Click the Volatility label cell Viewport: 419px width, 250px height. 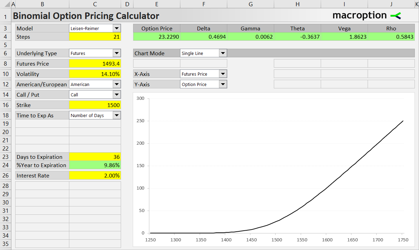[42, 74]
